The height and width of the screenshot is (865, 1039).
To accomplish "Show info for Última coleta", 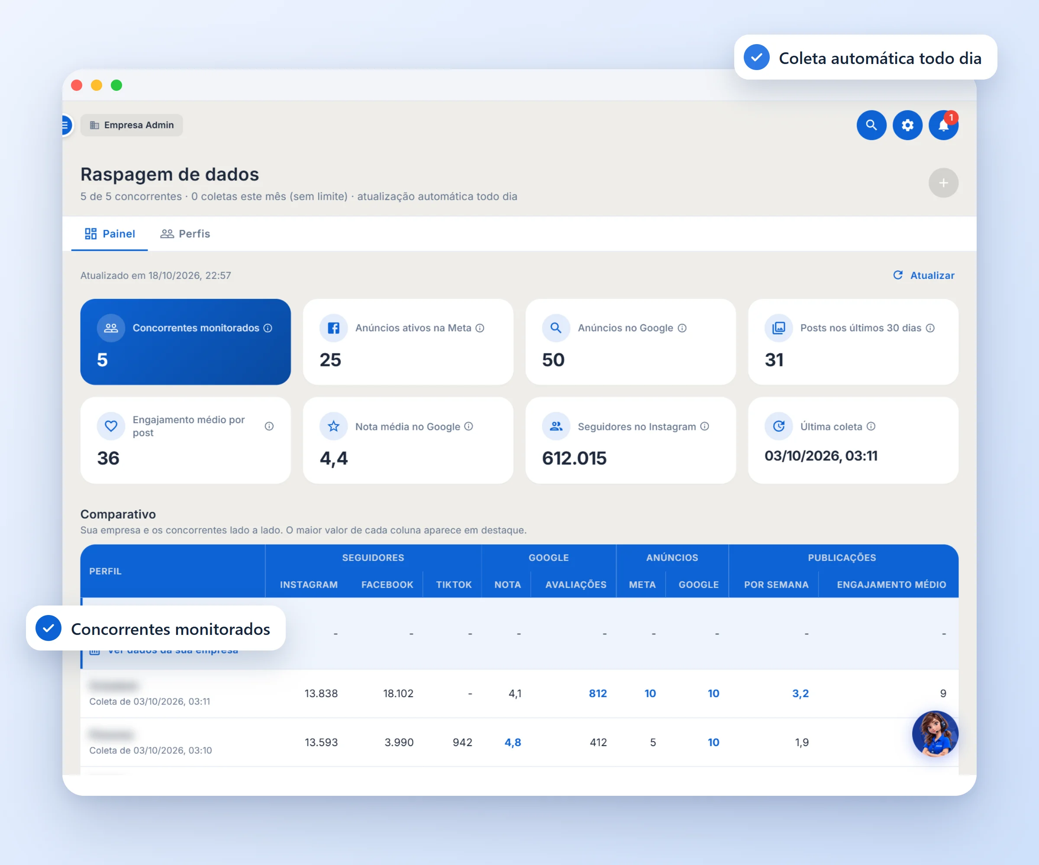I will 871,426.
